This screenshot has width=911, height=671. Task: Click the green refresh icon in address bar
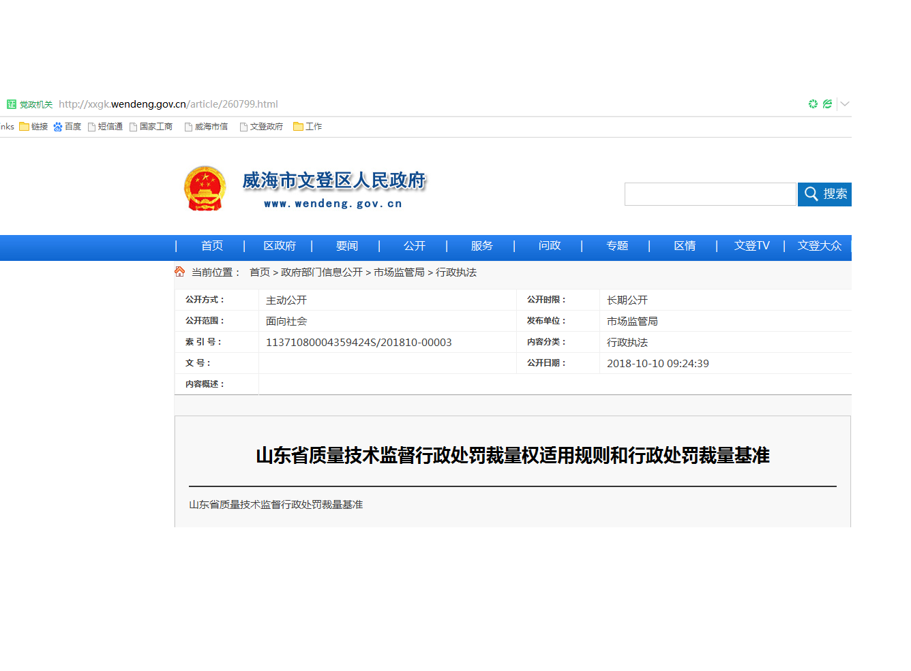pyautogui.click(x=813, y=104)
